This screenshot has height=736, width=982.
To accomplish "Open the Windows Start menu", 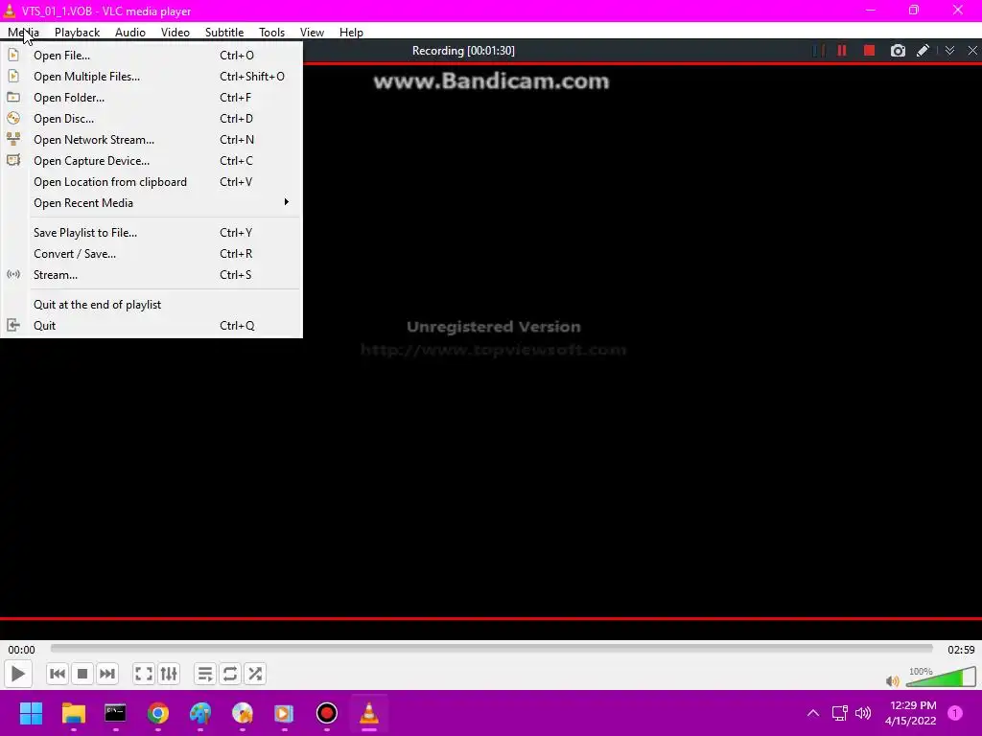I will coord(31,713).
